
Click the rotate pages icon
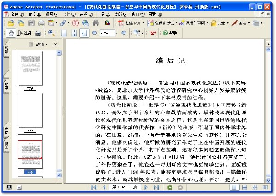[x=137, y=33]
